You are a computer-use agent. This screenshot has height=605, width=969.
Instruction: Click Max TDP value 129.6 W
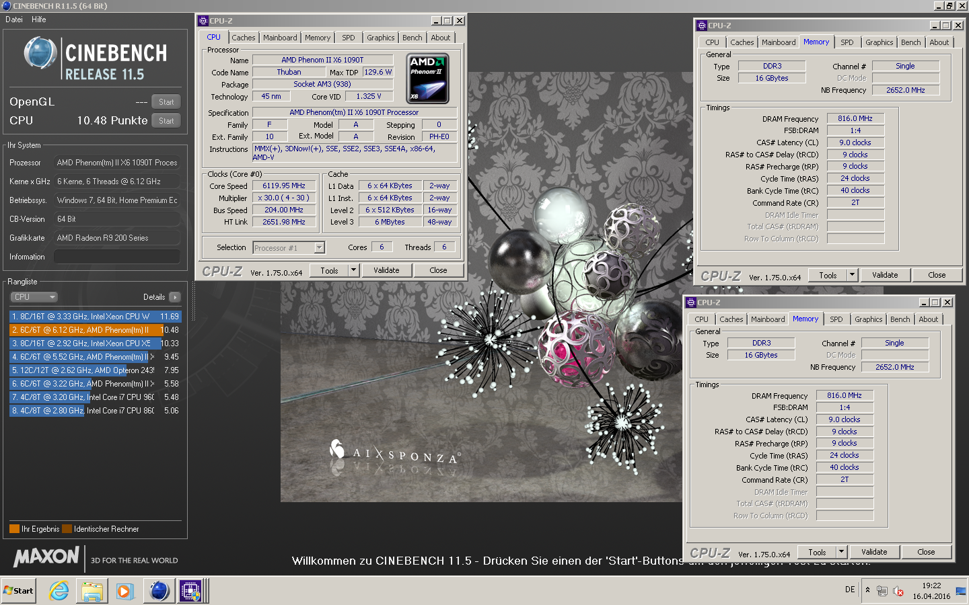[378, 72]
